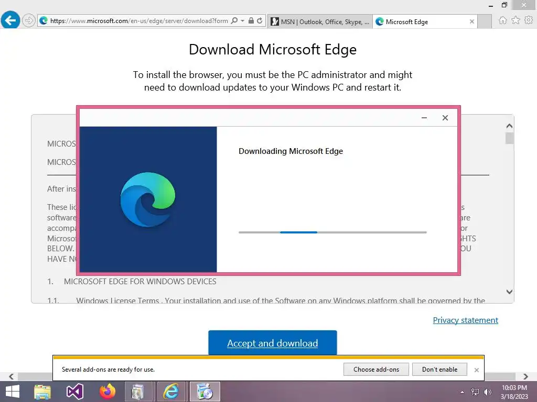Click Several add-ons are ready text
Viewport: 537px width, 402px height.
(x=108, y=369)
